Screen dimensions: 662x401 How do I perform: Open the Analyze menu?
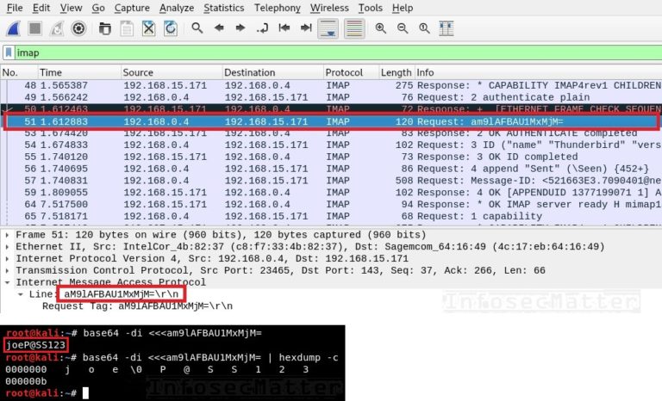pyautogui.click(x=177, y=8)
